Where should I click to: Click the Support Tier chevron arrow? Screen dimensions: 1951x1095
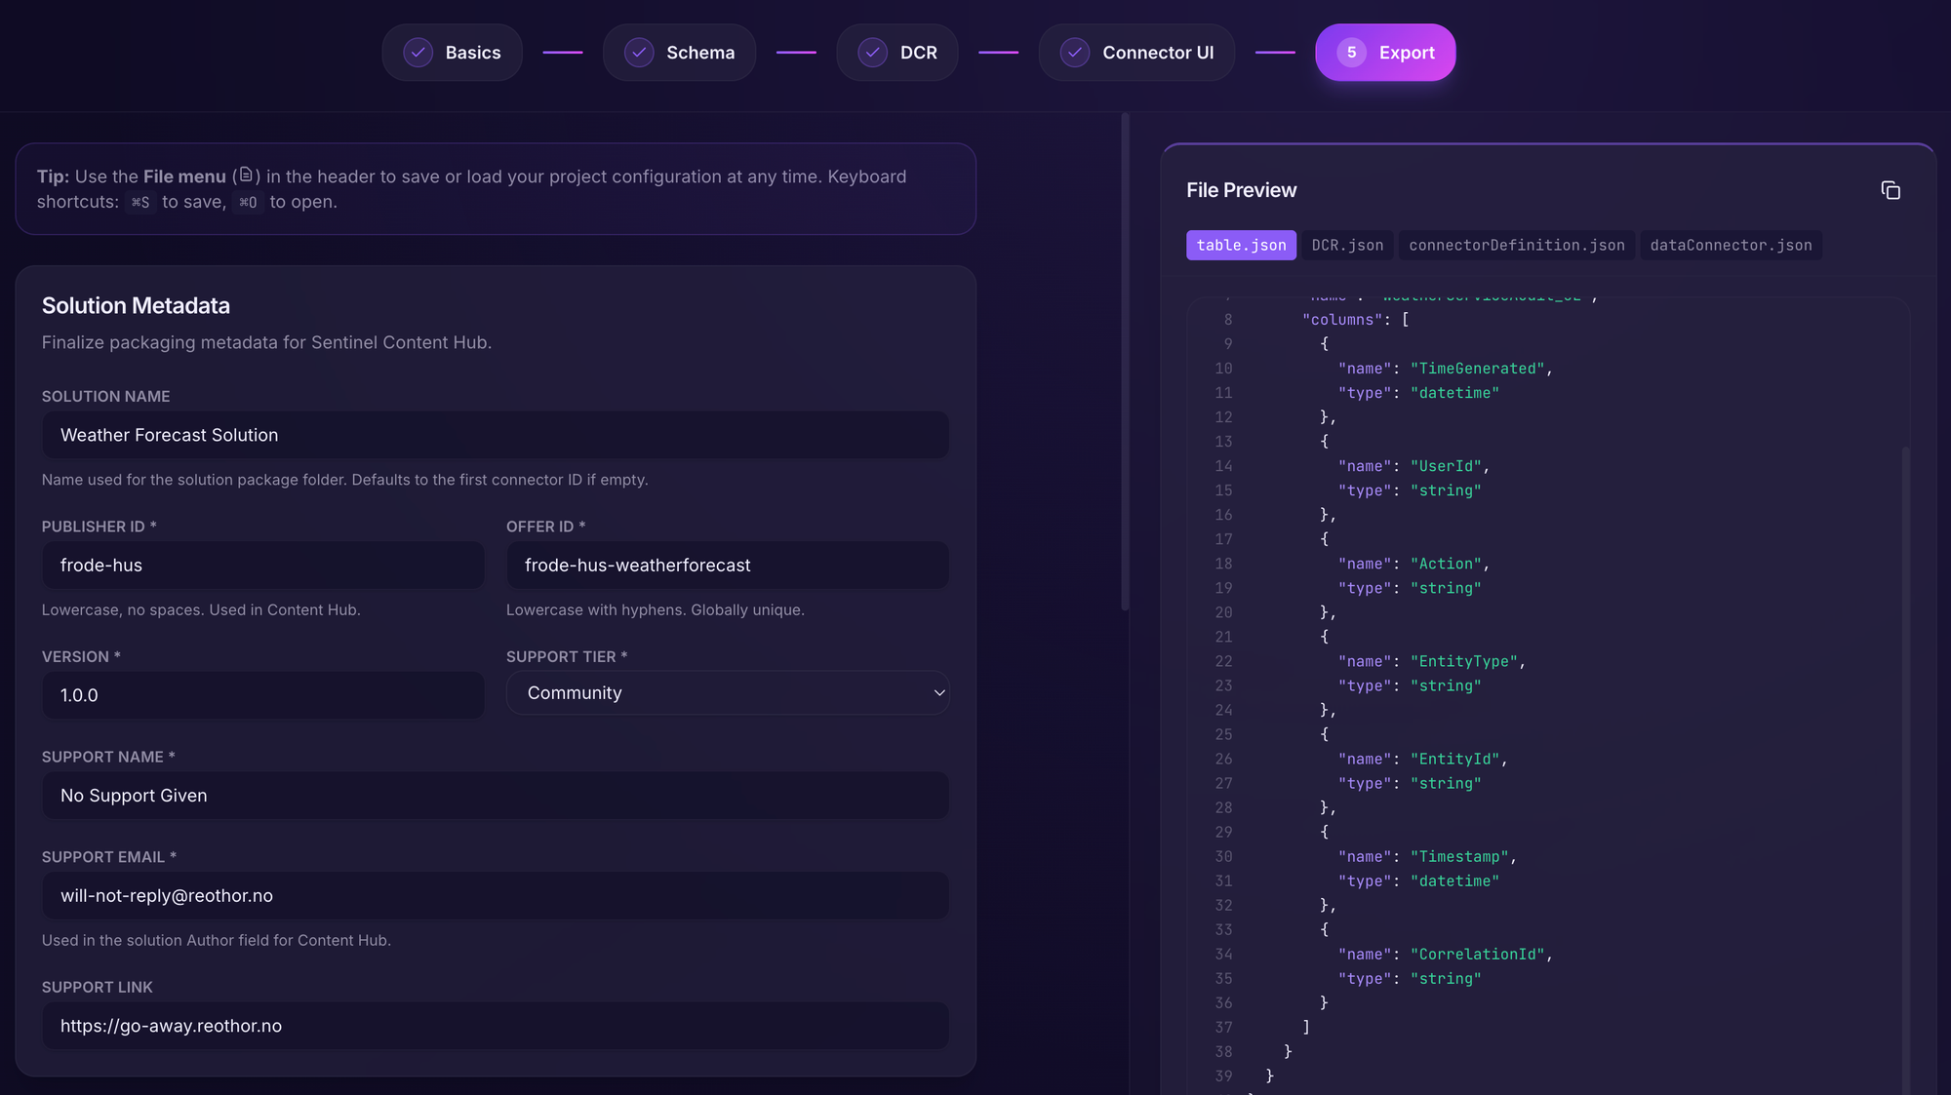pyautogui.click(x=938, y=693)
